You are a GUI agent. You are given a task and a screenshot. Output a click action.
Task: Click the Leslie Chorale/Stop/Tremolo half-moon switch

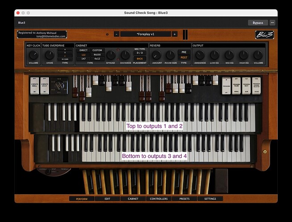point(54,172)
